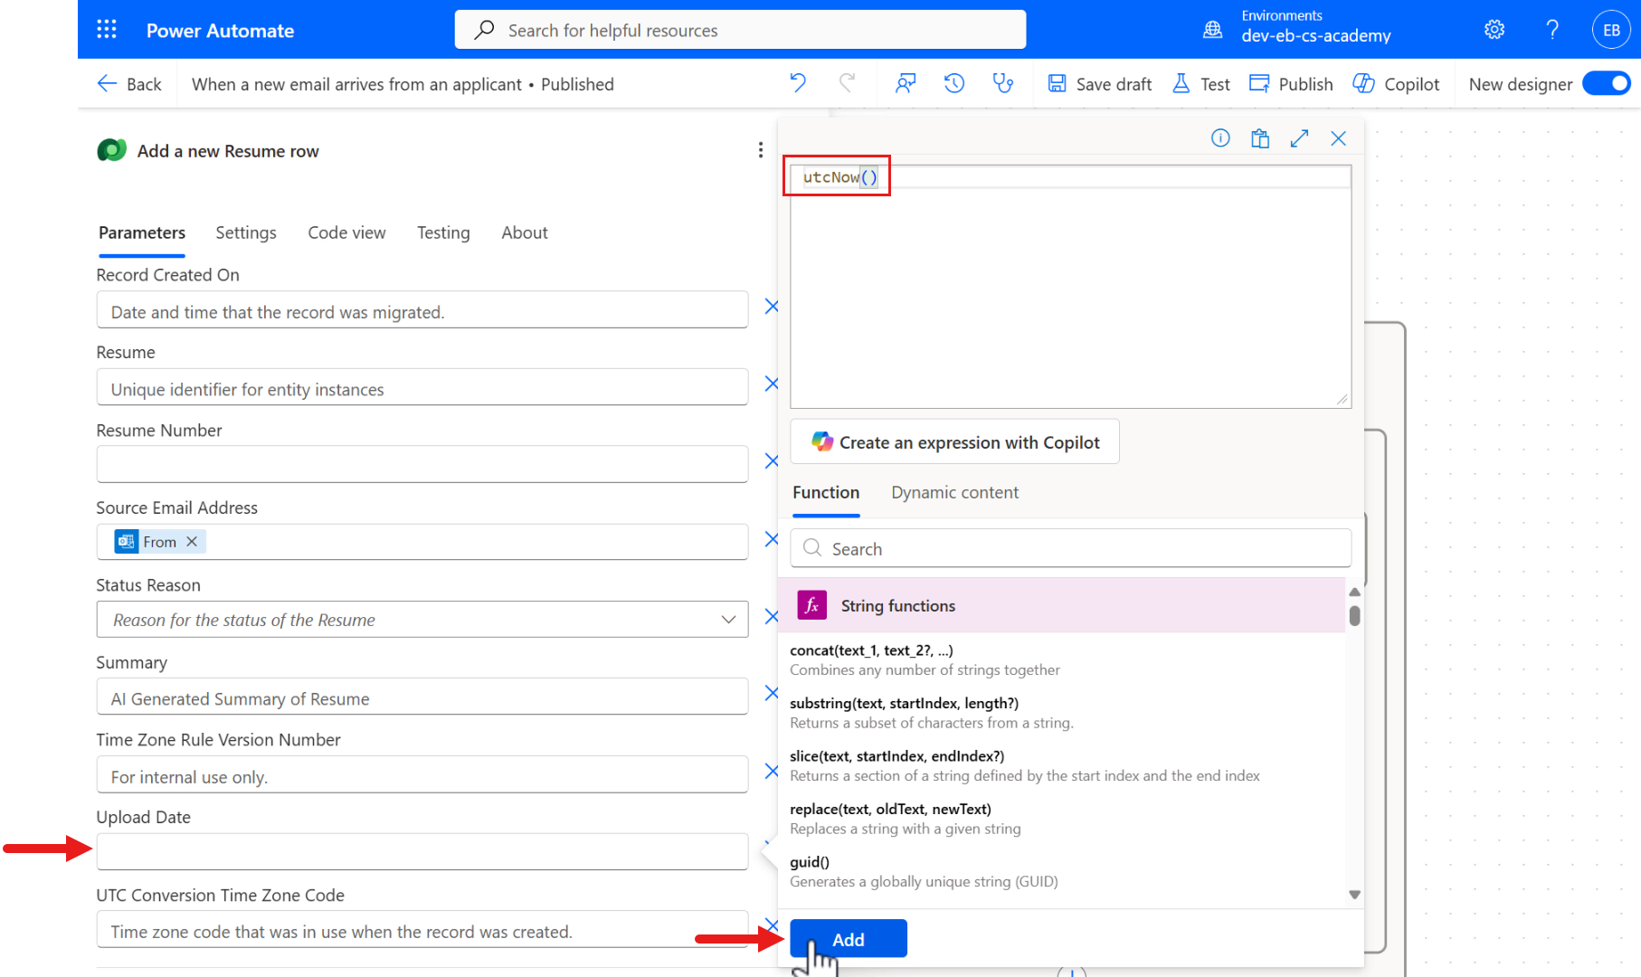Open the Help question mark

(x=1551, y=29)
